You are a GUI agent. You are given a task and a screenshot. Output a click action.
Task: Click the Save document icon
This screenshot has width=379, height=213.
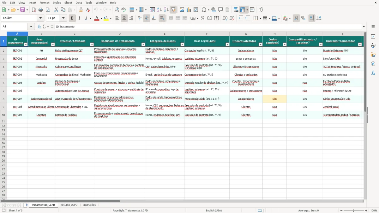coord(22,10)
